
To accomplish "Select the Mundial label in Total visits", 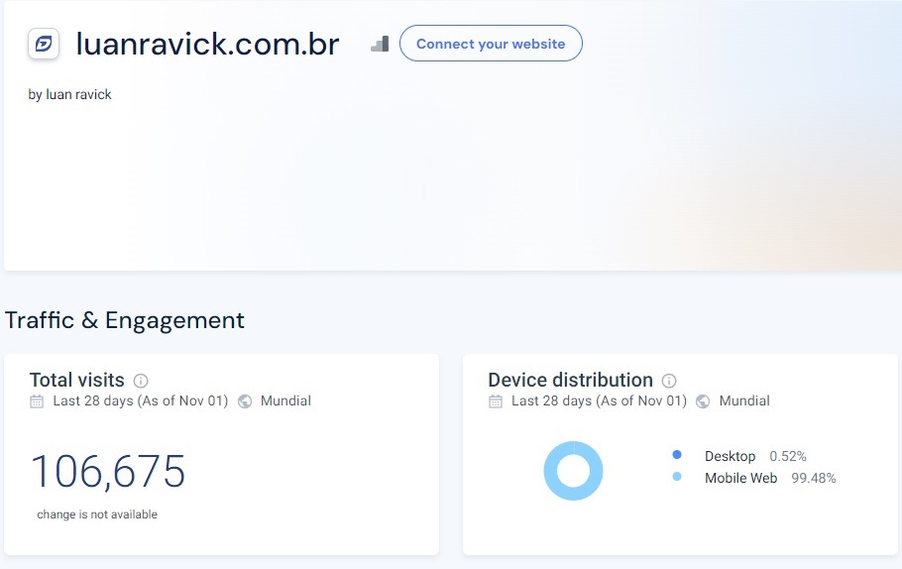I will [285, 401].
